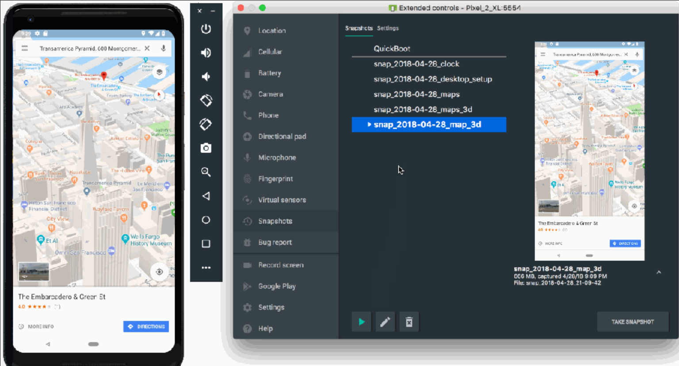Select highlighted snap_2018-04-28_map_3d snapshot
The image size is (679, 366).
tap(429, 125)
